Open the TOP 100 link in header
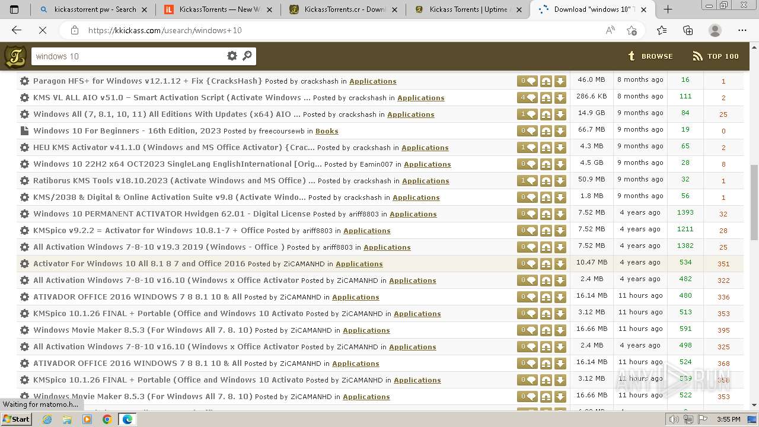This screenshot has width=759, height=427. click(716, 56)
